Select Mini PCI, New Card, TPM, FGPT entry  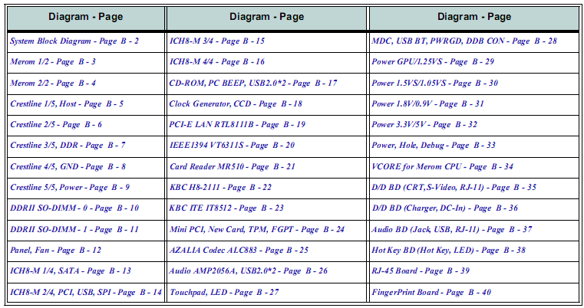[x=257, y=230]
